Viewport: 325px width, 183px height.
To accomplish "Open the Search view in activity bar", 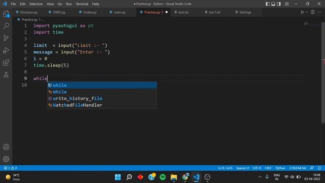I will click(x=6, y=26).
